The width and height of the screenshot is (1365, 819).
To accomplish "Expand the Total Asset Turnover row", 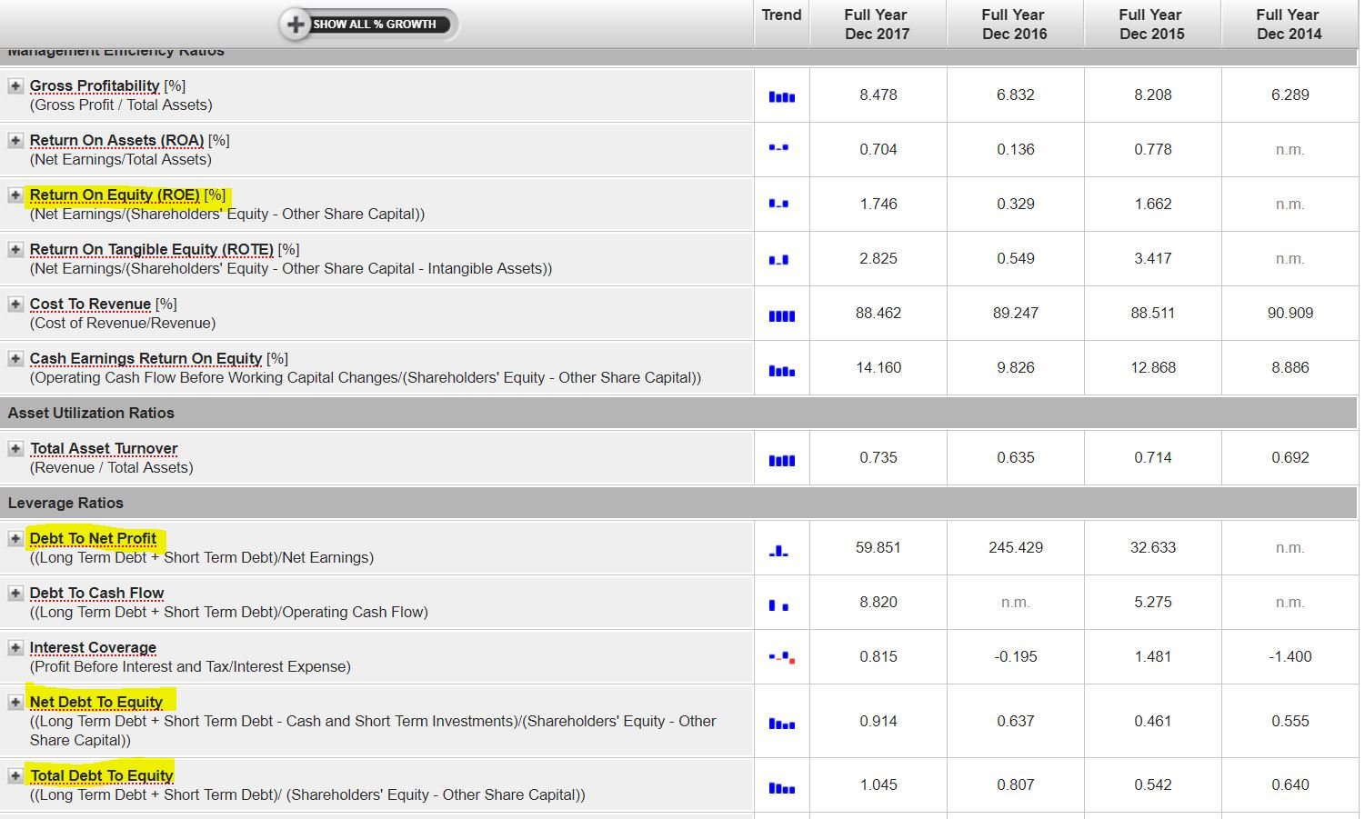I will click(15, 448).
